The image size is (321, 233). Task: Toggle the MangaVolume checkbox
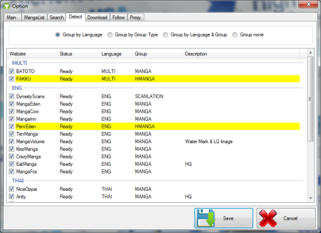[11, 141]
